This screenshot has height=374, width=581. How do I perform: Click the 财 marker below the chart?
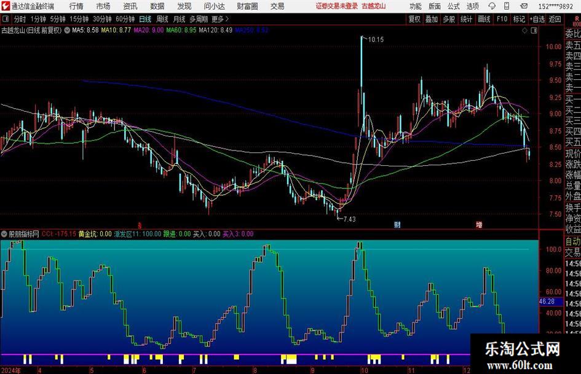click(x=397, y=224)
